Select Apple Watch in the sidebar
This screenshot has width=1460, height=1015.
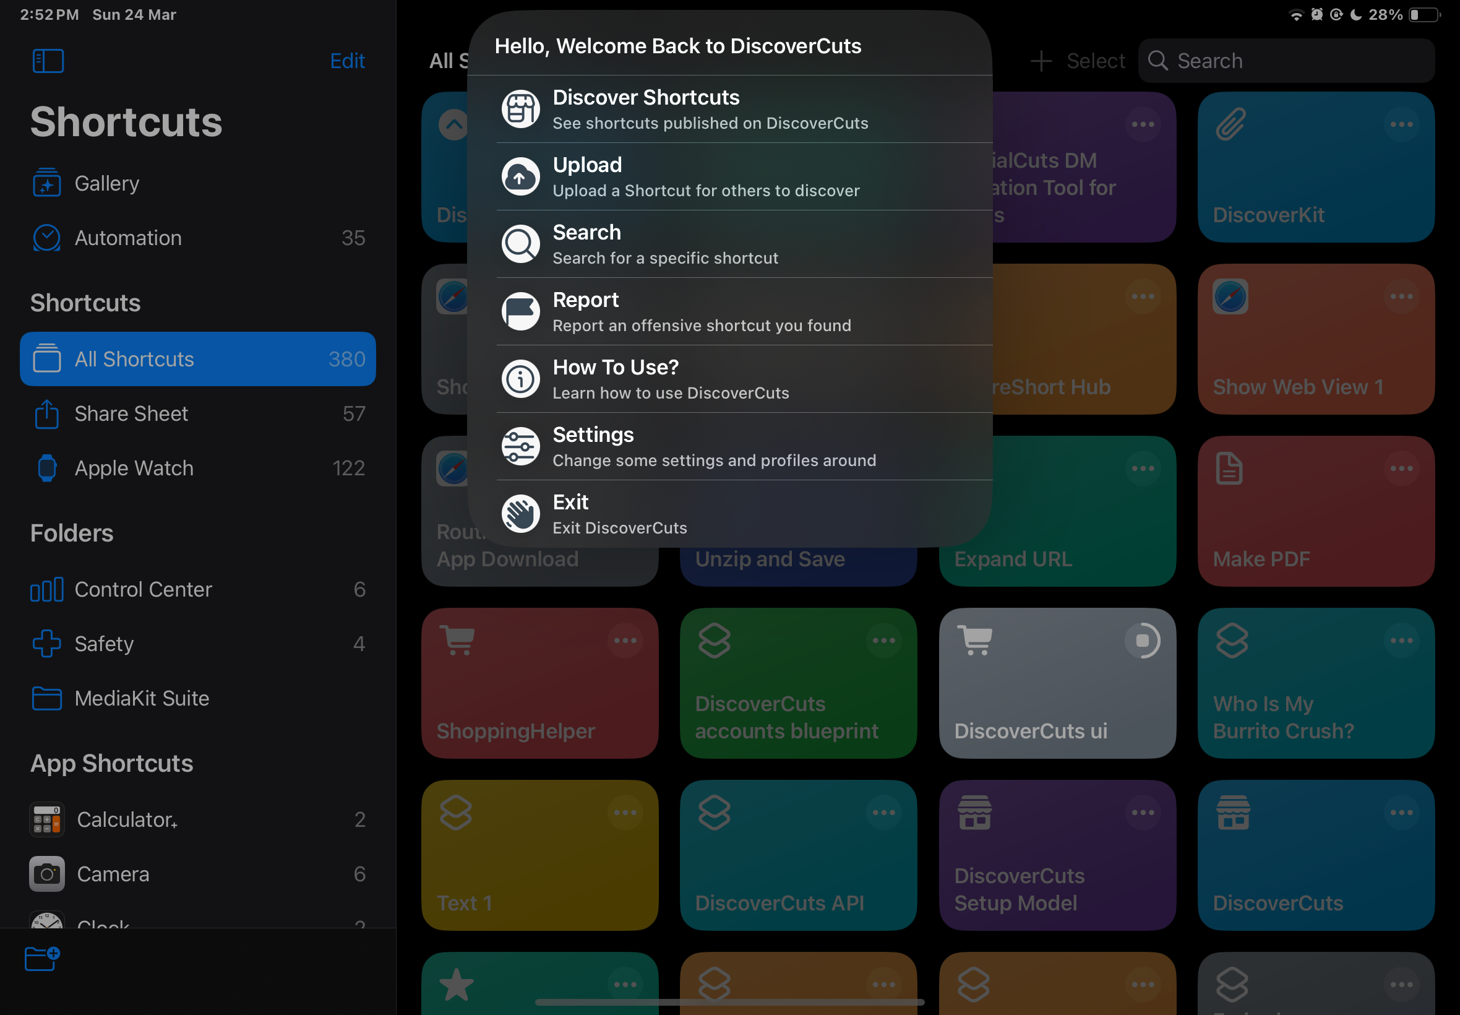click(197, 468)
